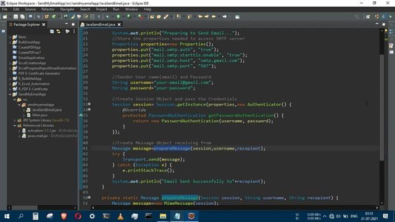Click the Forward navigation white arrow
Viewport: 395px width, 222px height.
pos(225,17)
